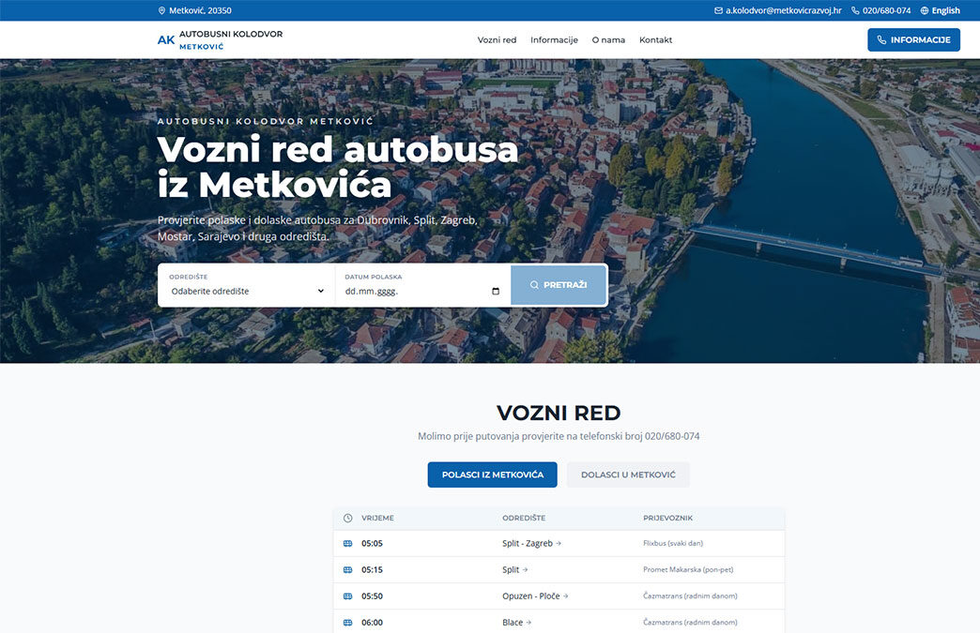Open the date picker for DATUM POLASKA
This screenshot has height=633, width=980.
[495, 291]
